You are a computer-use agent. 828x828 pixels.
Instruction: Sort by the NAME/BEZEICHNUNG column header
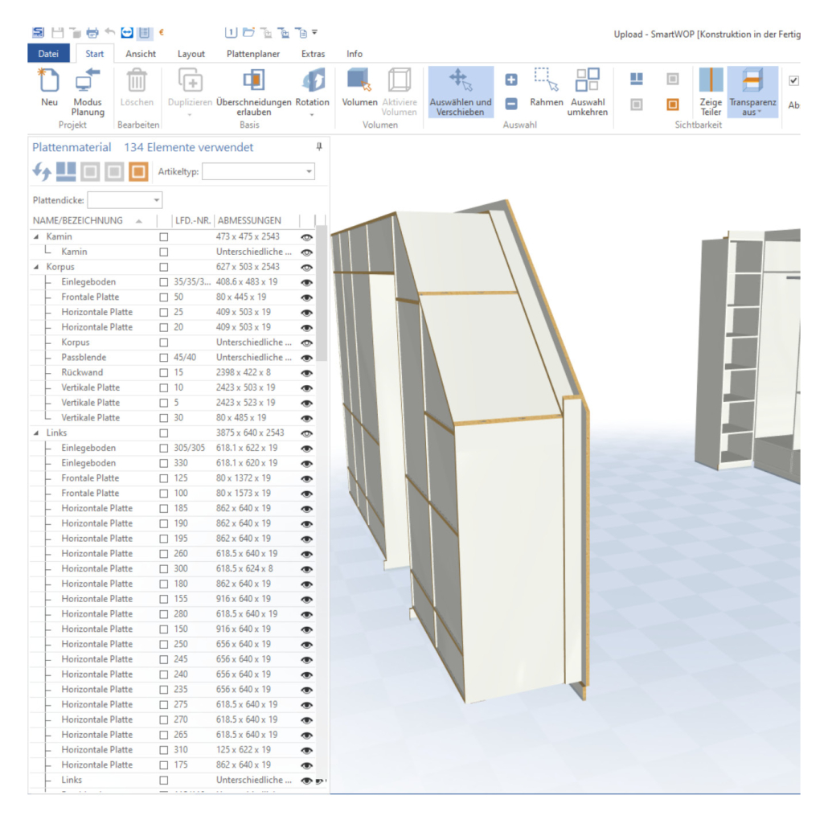tap(78, 220)
